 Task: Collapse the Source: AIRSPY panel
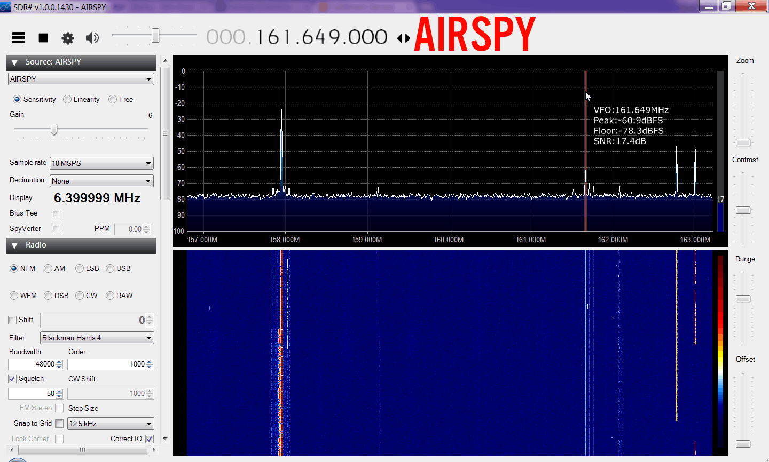click(x=14, y=62)
